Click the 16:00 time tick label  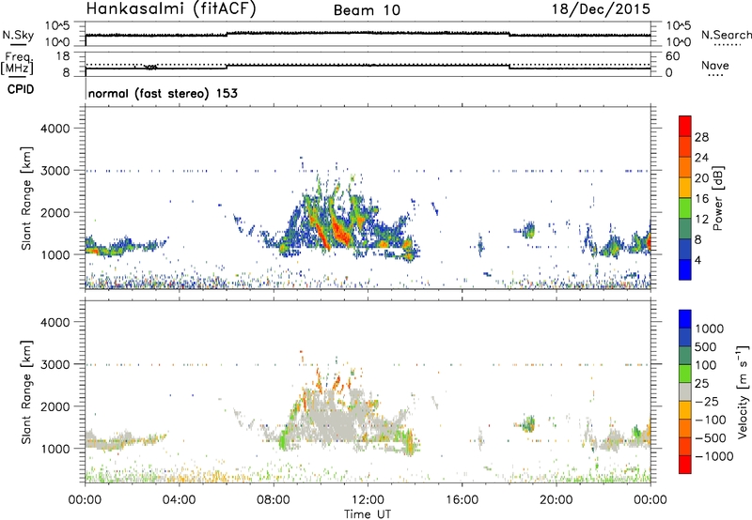462,500
